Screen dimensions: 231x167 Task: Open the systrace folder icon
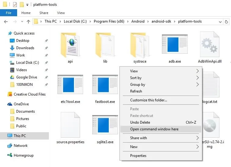pyautogui.click(x=140, y=45)
